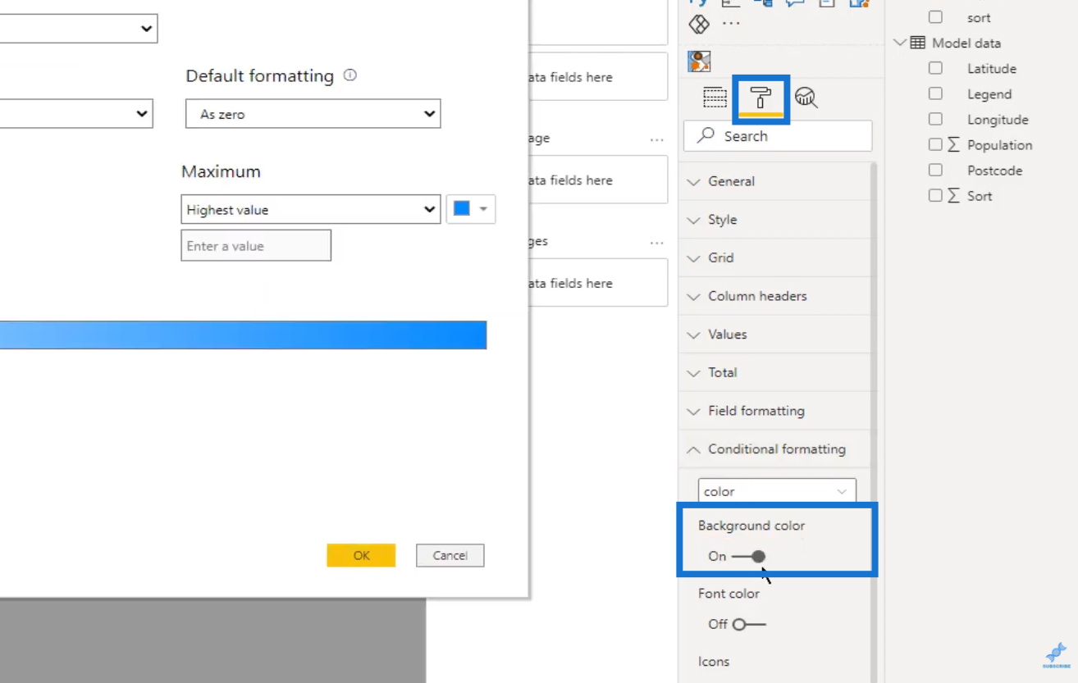Check the Latitude field checkbox

935,69
